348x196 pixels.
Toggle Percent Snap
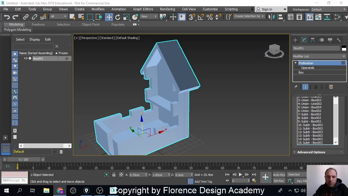210,17
